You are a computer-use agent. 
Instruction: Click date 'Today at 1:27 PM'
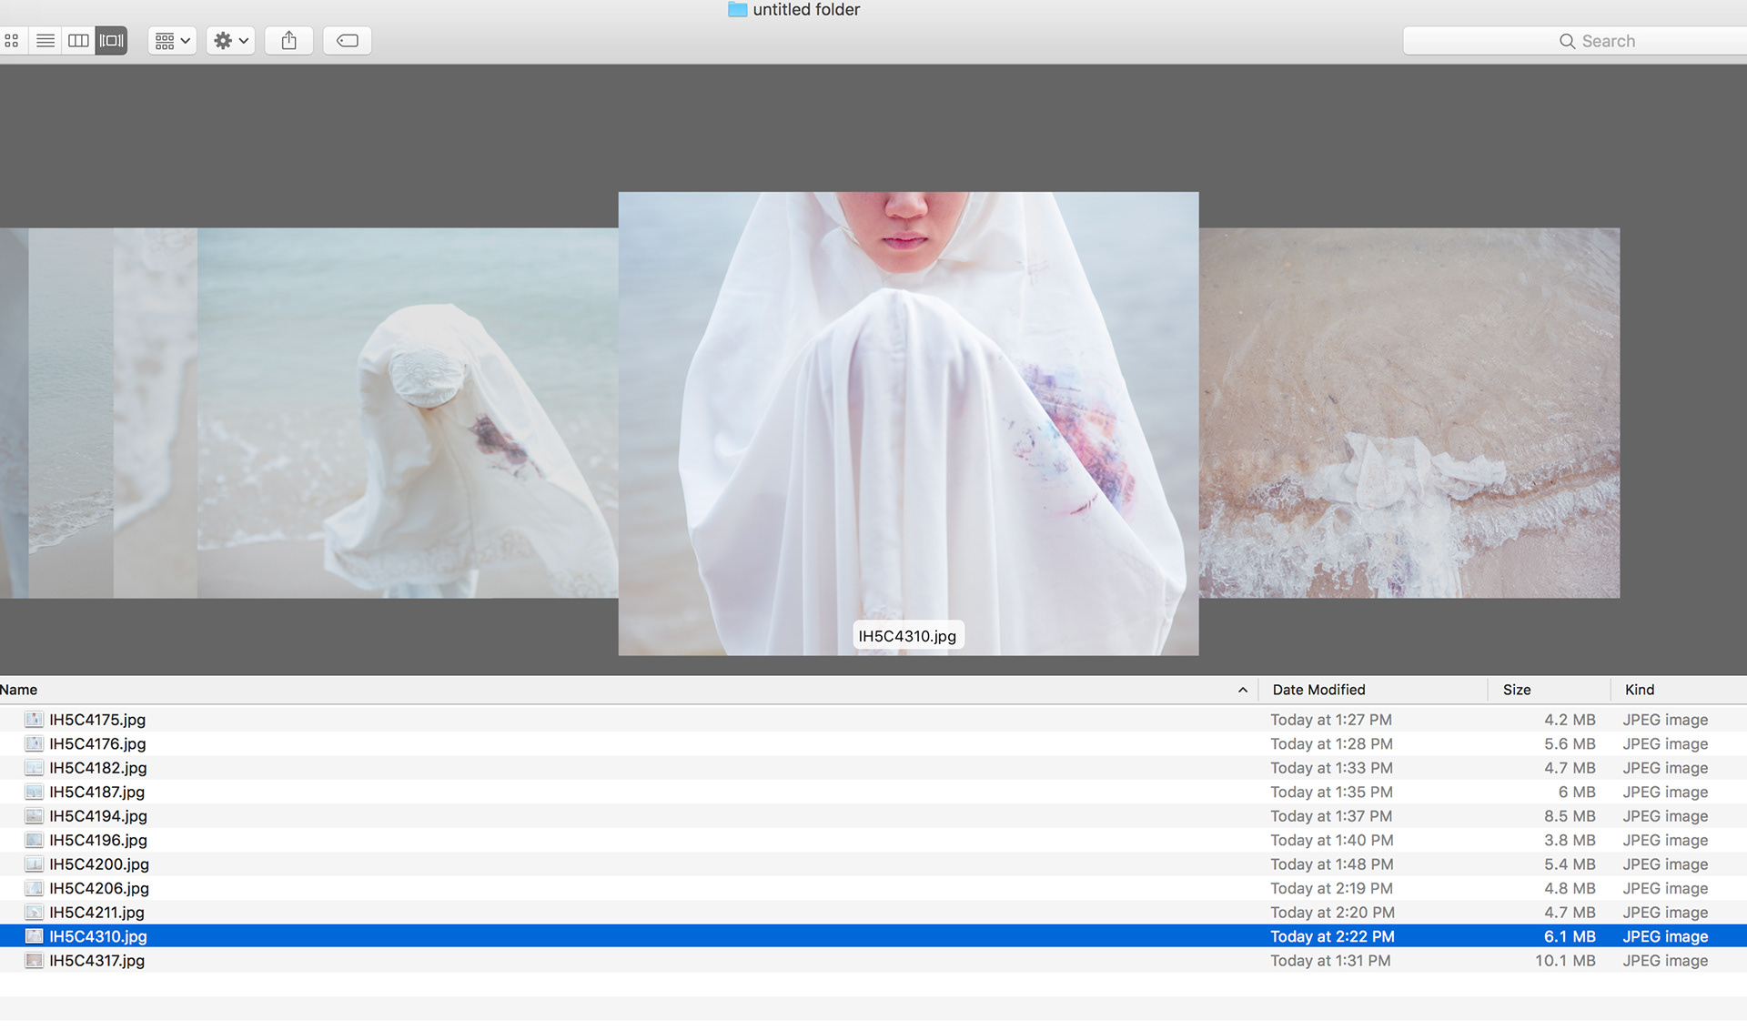pos(1331,720)
